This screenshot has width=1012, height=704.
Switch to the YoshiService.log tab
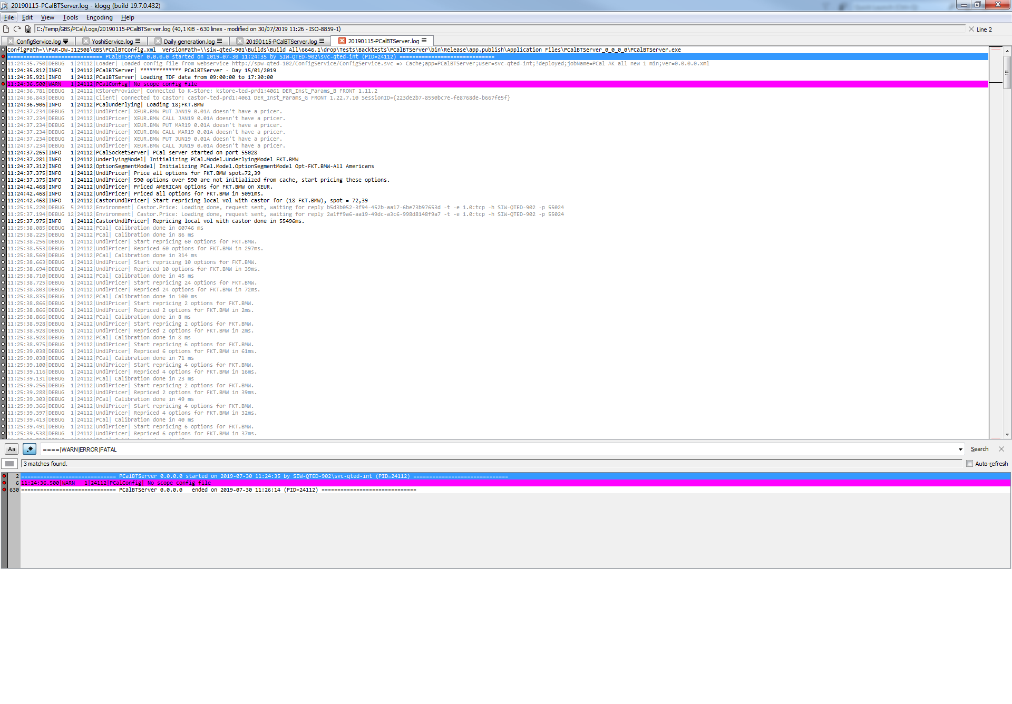[112, 41]
